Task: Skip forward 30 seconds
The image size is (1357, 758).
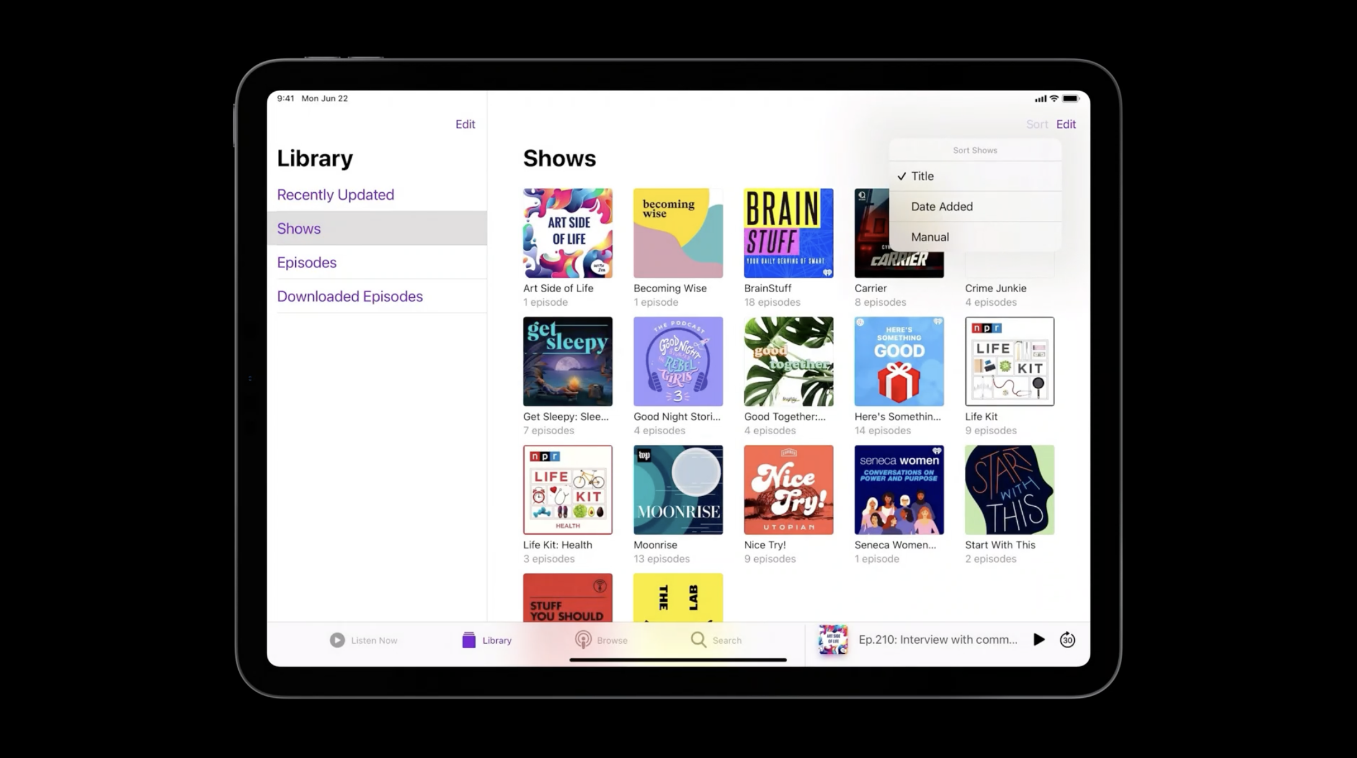Action: click(1067, 640)
